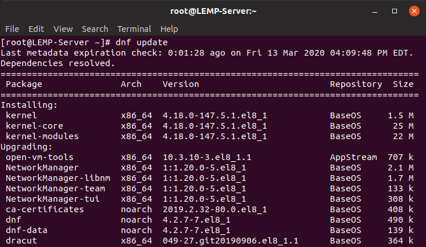Viewport: 426px width, 247px height.
Task: Click the 'Package' column header
Action: tap(24, 84)
